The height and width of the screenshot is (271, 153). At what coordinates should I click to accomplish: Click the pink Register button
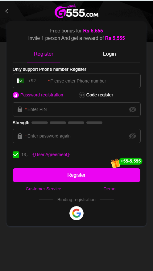pyautogui.click(x=76, y=175)
